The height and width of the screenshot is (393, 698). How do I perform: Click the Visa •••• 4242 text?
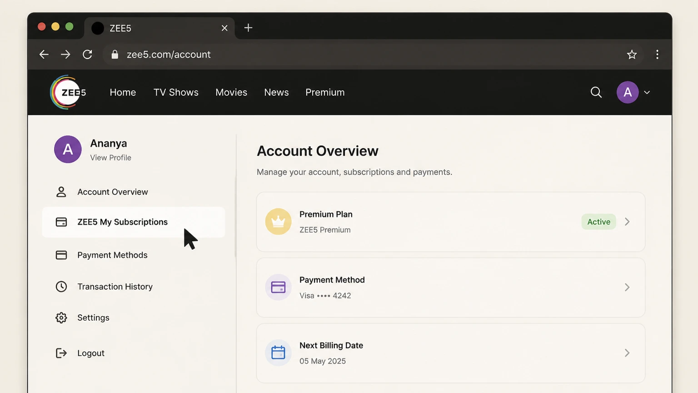click(x=325, y=296)
